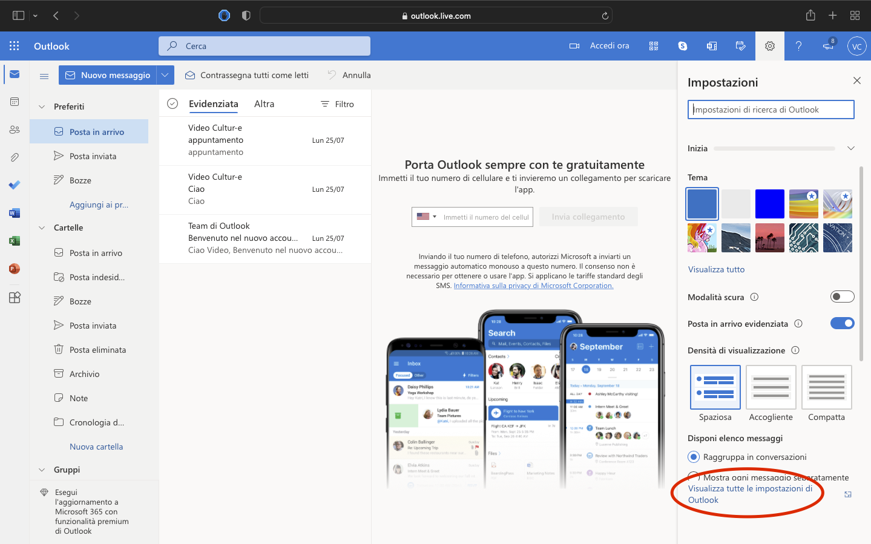Open the People app from the sidebar
871x544 pixels.
tap(14, 129)
